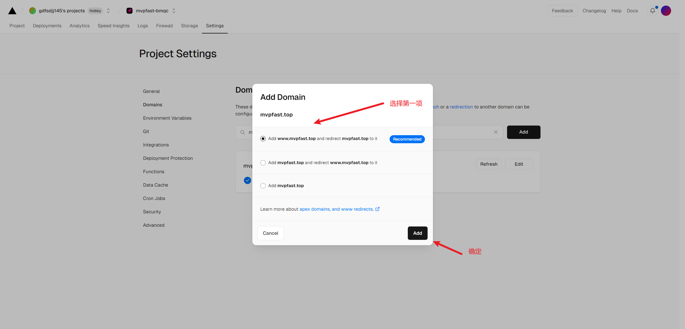The width and height of the screenshot is (685, 329).
Task: Expand the team switcher chevron
Action: tap(108, 11)
